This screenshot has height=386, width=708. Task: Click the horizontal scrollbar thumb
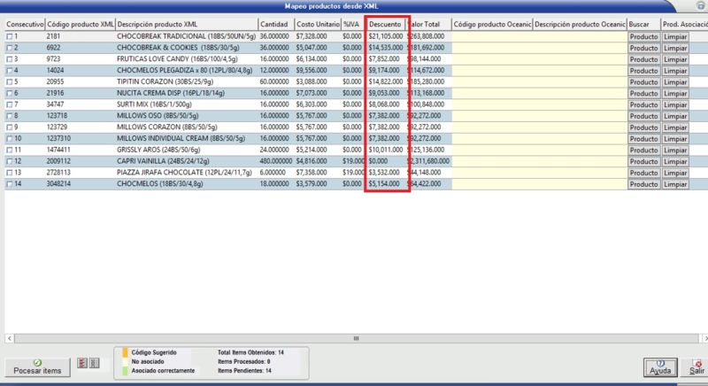coord(356,337)
